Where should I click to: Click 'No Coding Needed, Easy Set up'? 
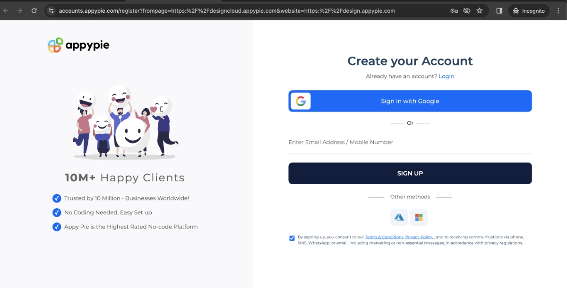pyautogui.click(x=108, y=212)
